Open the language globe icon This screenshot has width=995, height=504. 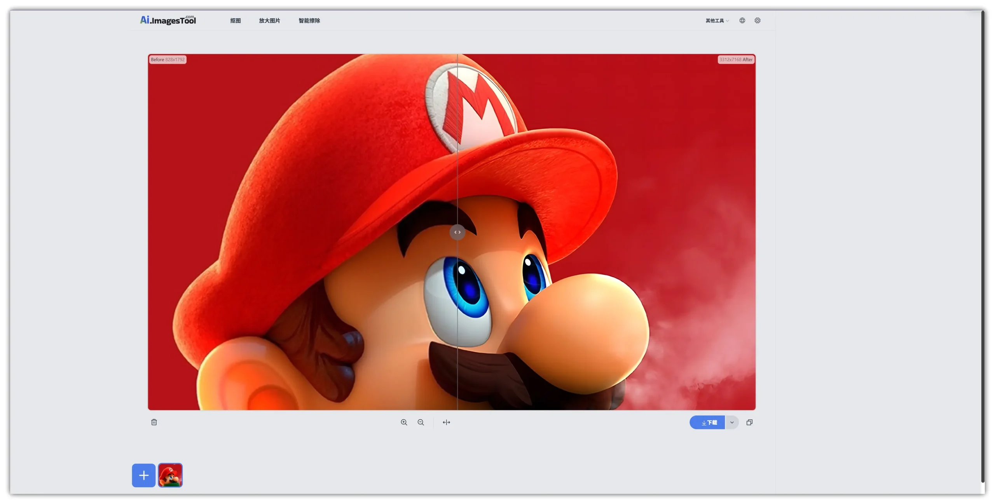click(742, 21)
